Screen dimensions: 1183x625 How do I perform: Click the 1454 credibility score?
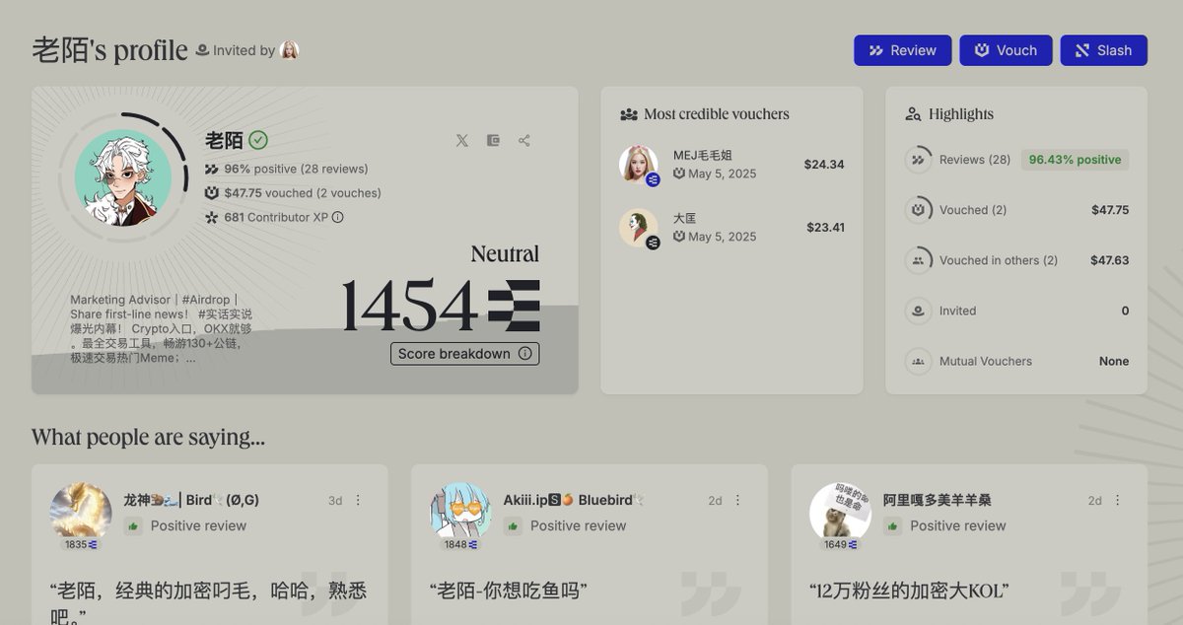click(x=410, y=306)
